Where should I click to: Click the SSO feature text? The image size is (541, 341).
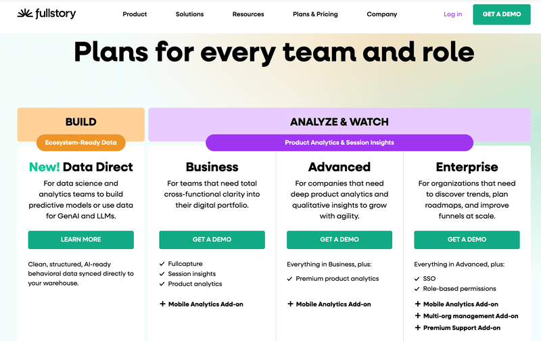(429, 279)
